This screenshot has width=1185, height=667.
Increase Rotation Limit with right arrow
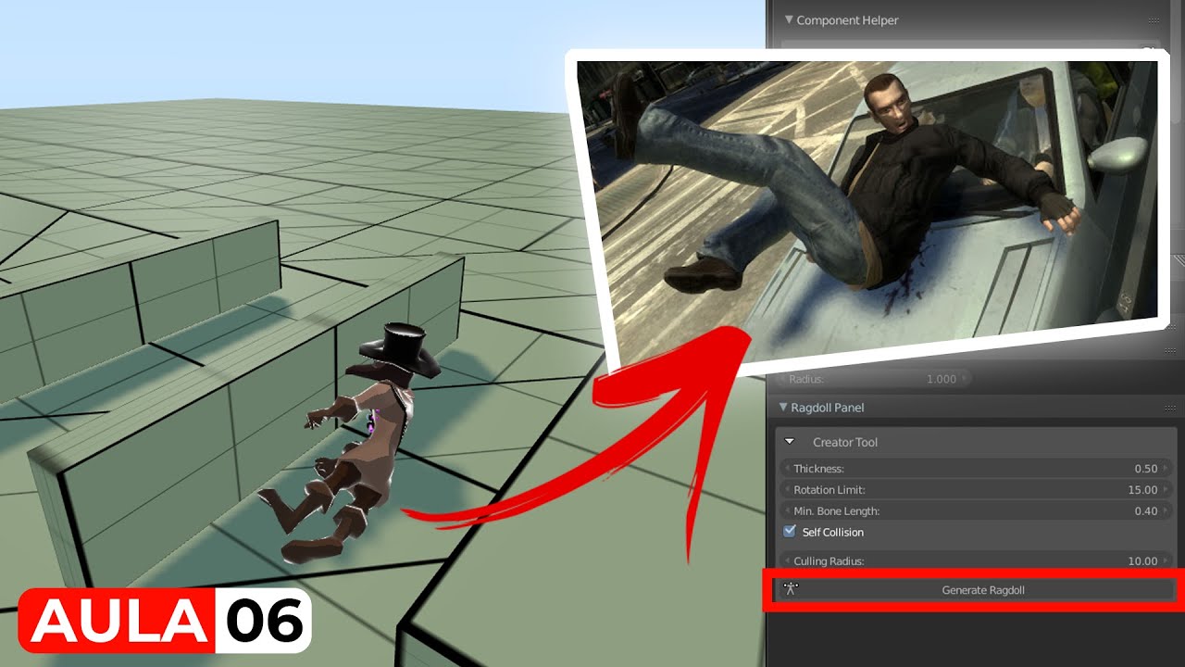click(1165, 490)
